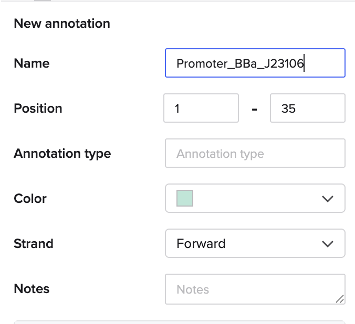Expand the Strand dropdown arrow
Screen dimensions: 355x324
pos(328,244)
